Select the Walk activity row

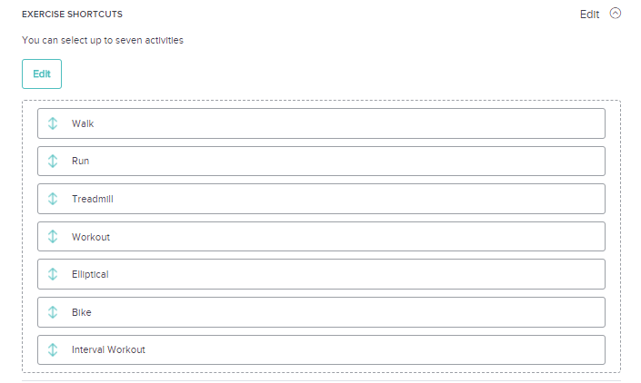(x=321, y=123)
